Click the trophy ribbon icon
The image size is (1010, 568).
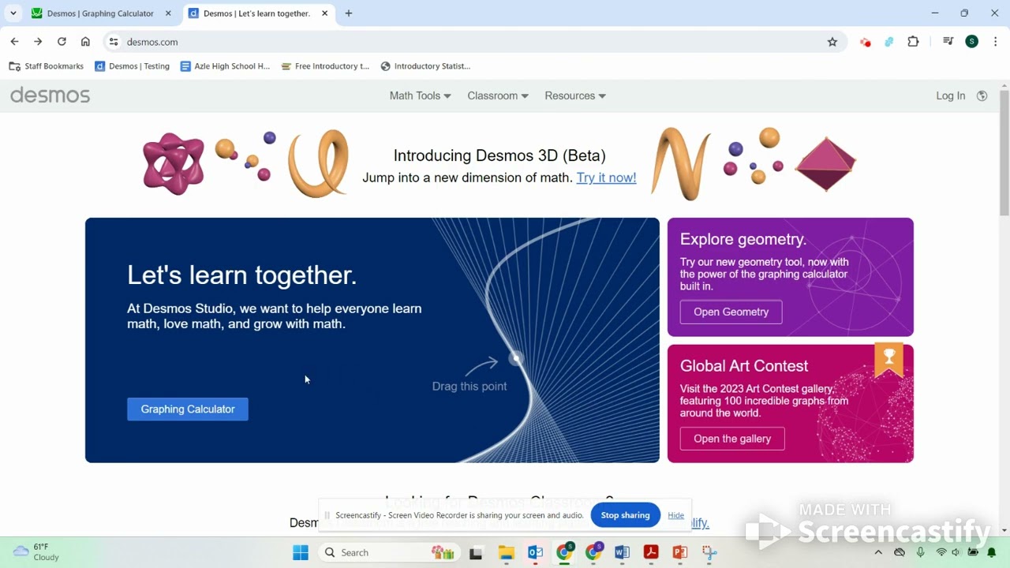click(x=888, y=359)
